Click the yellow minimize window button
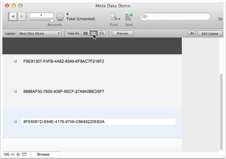This screenshot has width=226, height=159. tap(14, 6)
